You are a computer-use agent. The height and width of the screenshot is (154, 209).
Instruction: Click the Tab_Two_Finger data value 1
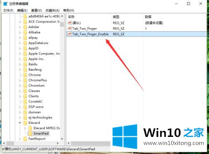click(146, 28)
